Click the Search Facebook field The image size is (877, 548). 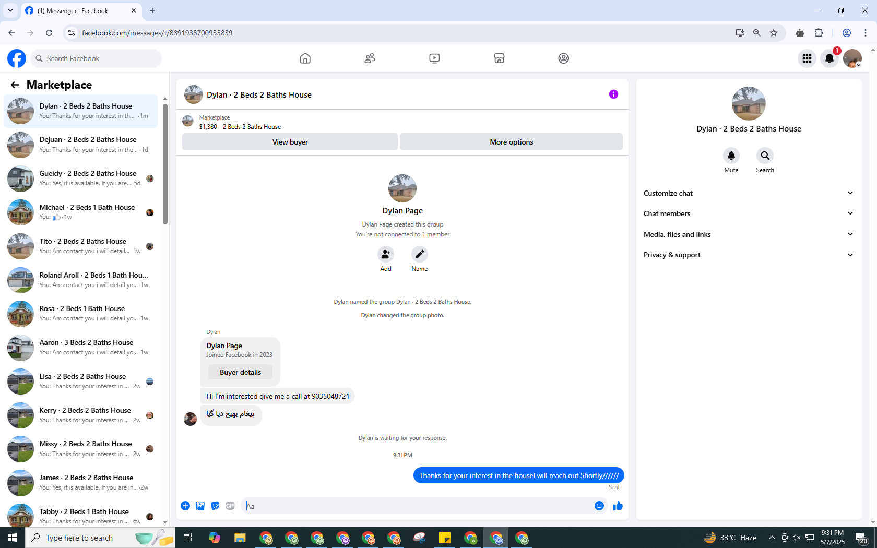[x=96, y=58]
